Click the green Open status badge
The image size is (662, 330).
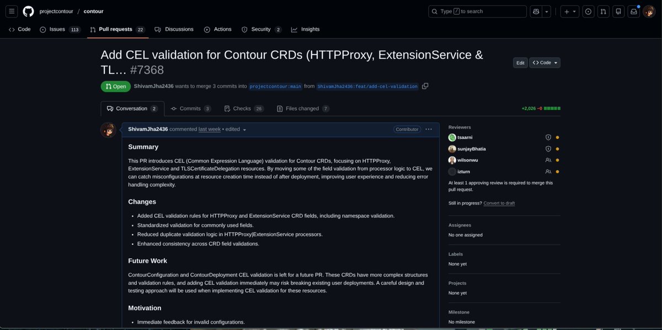point(115,86)
